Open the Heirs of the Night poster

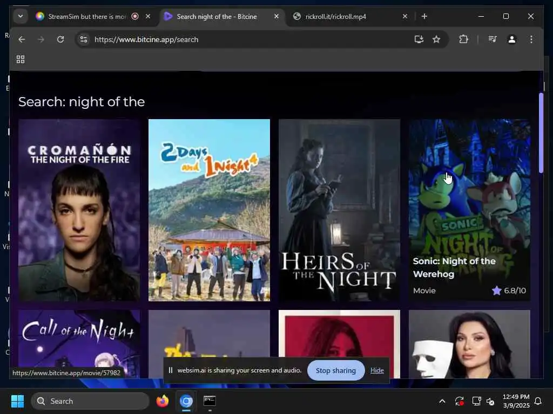(x=339, y=210)
